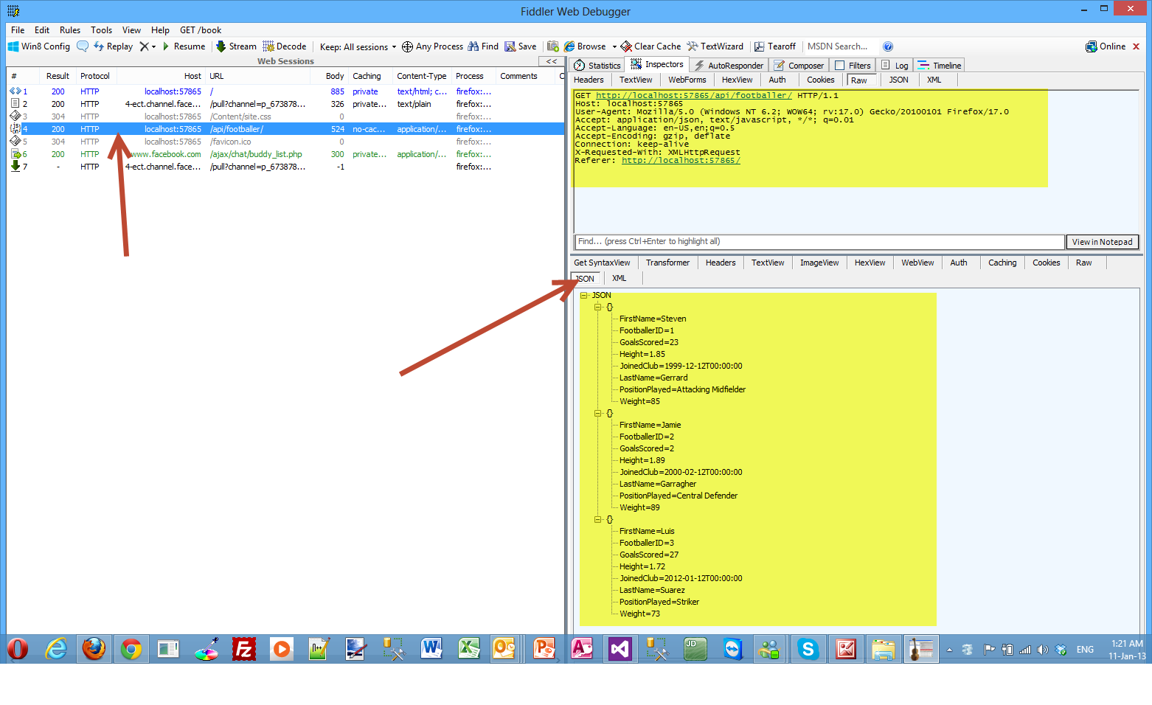Open the Timeline tab
Screen dimensions: 1152x705
[940, 66]
